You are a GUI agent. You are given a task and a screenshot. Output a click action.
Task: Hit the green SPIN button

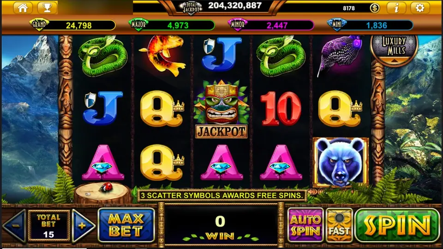[397, 225]
